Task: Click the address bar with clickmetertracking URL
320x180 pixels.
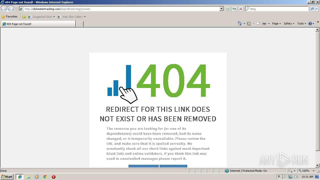Action: [119, 9]
